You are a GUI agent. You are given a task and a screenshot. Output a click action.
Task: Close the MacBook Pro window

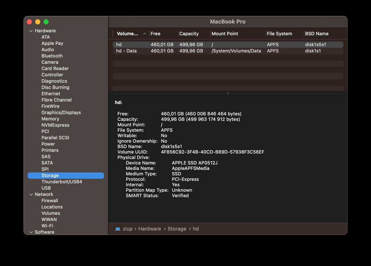coord(29,22)
